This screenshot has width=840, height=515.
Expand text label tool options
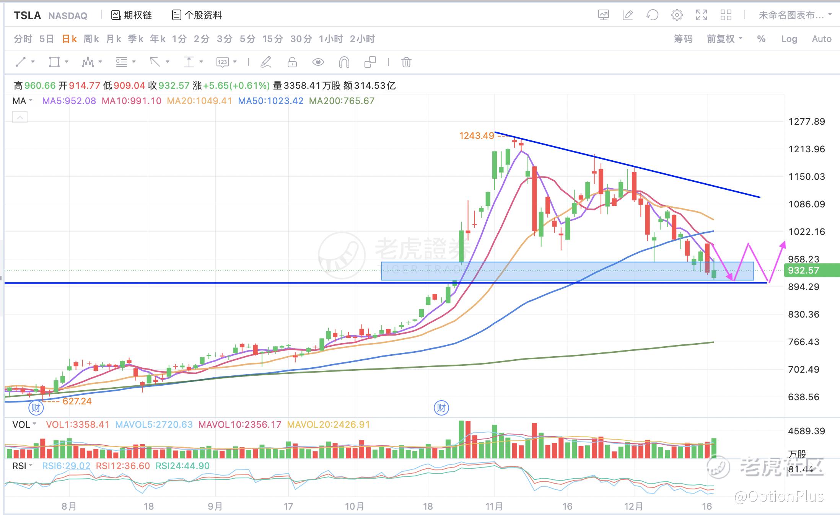pos(235,62)
